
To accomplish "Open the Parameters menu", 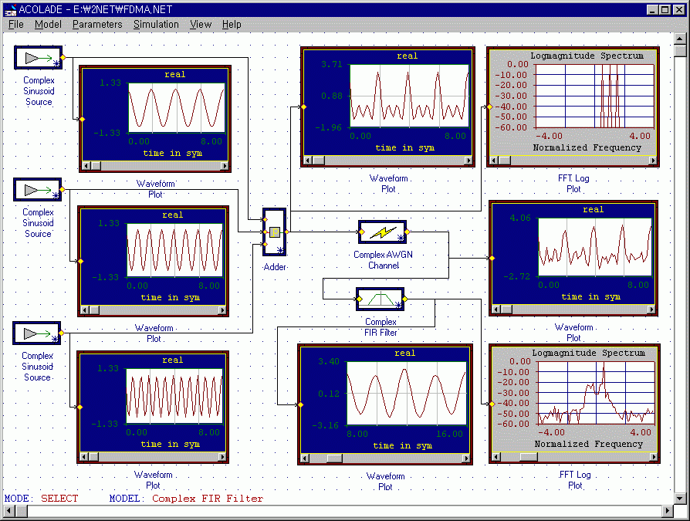I will click(97, 24).
